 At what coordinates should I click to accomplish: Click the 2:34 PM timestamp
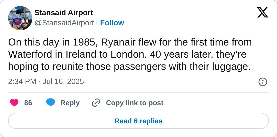point(22,82)
